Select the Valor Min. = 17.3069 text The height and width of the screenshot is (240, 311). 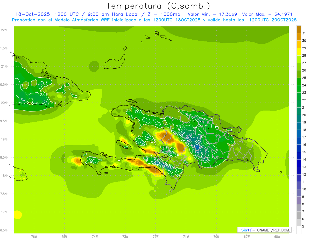coord(212,14)
